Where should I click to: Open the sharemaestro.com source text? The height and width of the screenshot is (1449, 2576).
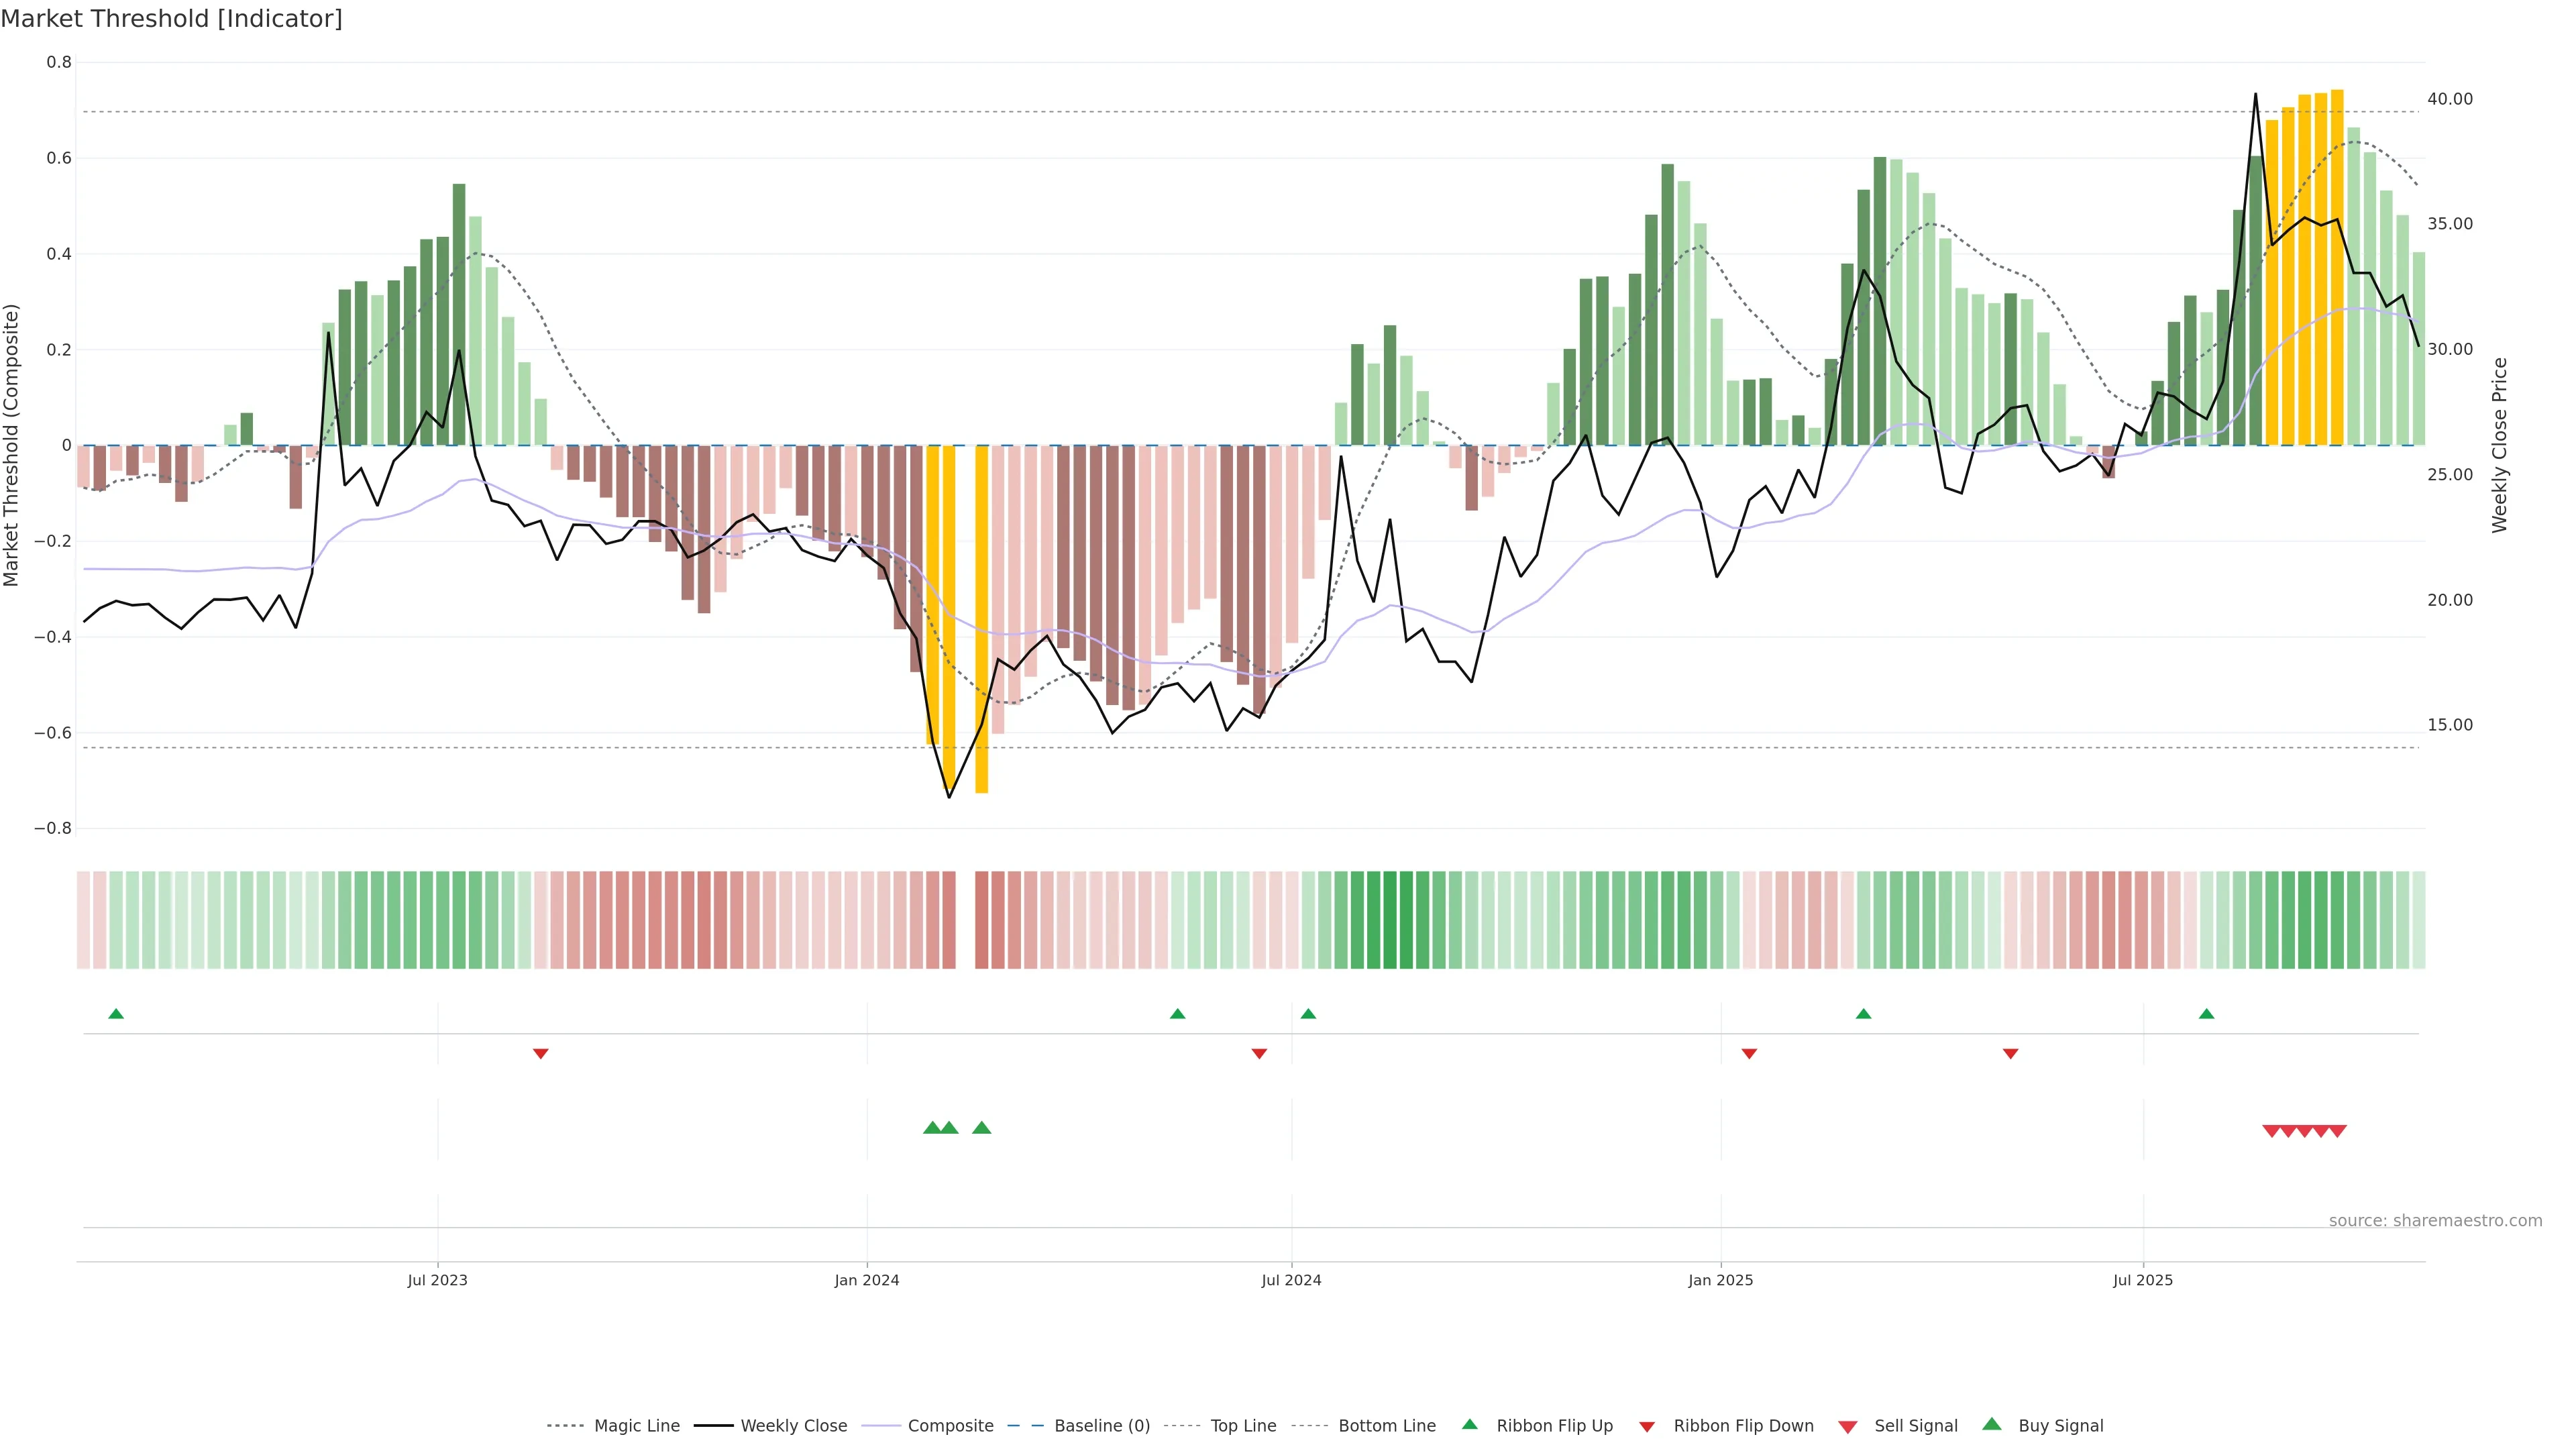[x=2435, y=1220]
